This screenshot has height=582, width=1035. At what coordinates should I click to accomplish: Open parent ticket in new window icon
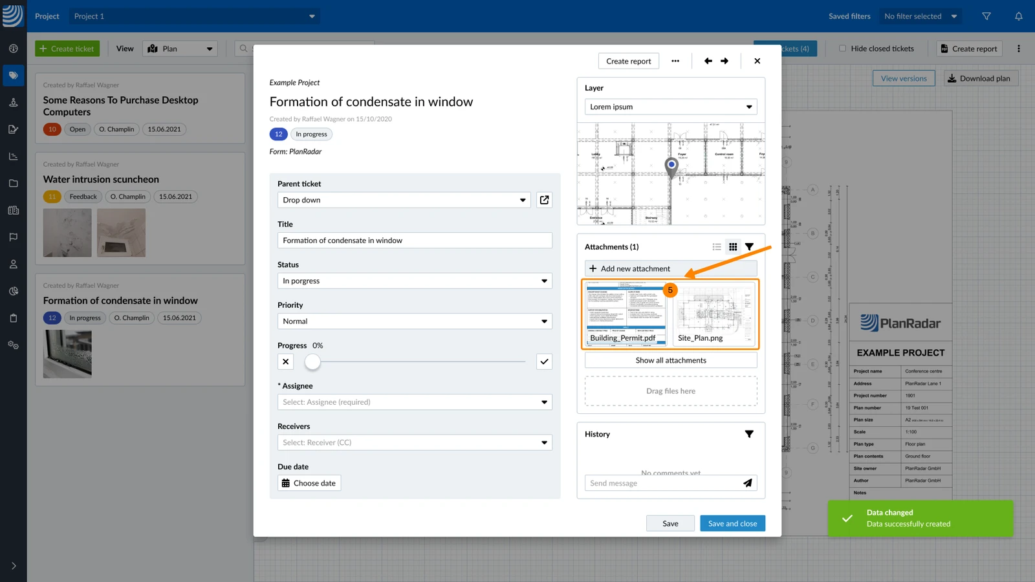[545, 200]
